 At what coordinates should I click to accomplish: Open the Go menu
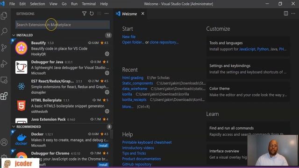coord(64,4)
